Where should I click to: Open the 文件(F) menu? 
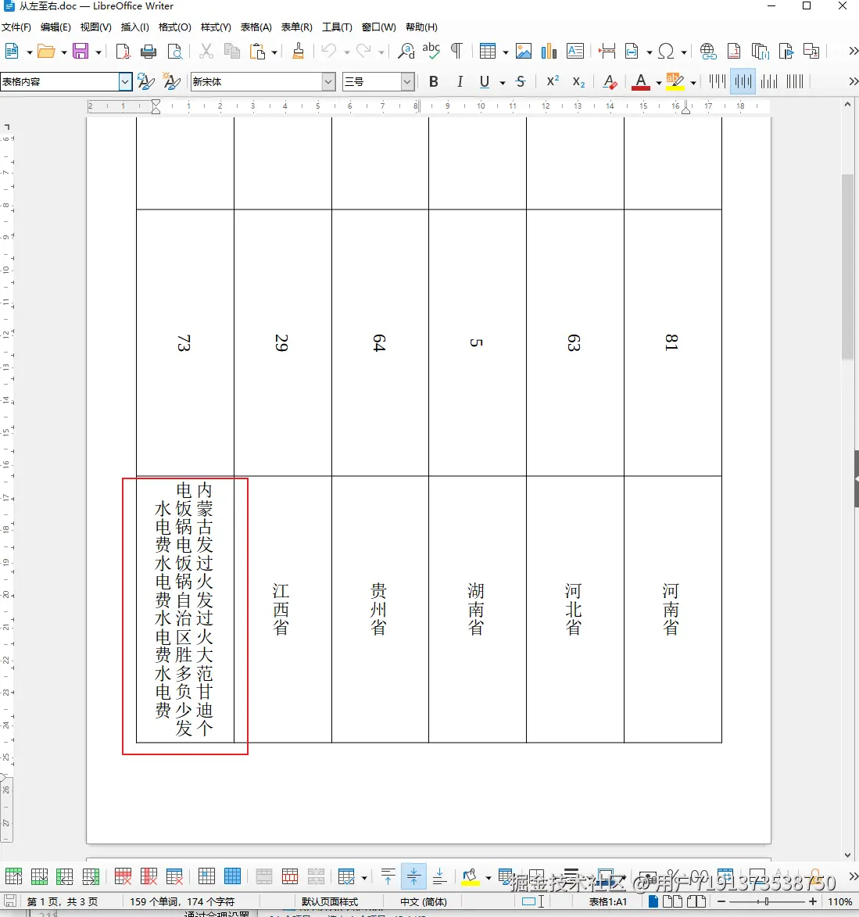pos(16,27)
